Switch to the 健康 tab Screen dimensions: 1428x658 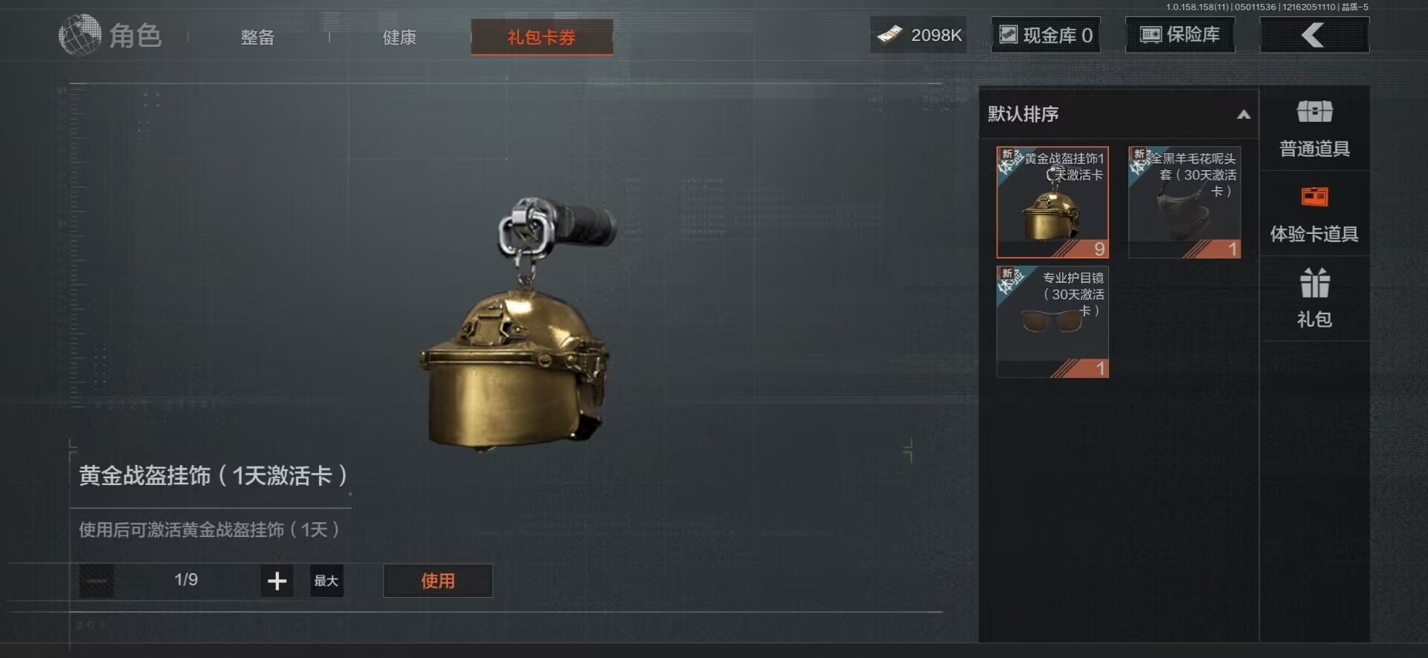coord(399,37)
